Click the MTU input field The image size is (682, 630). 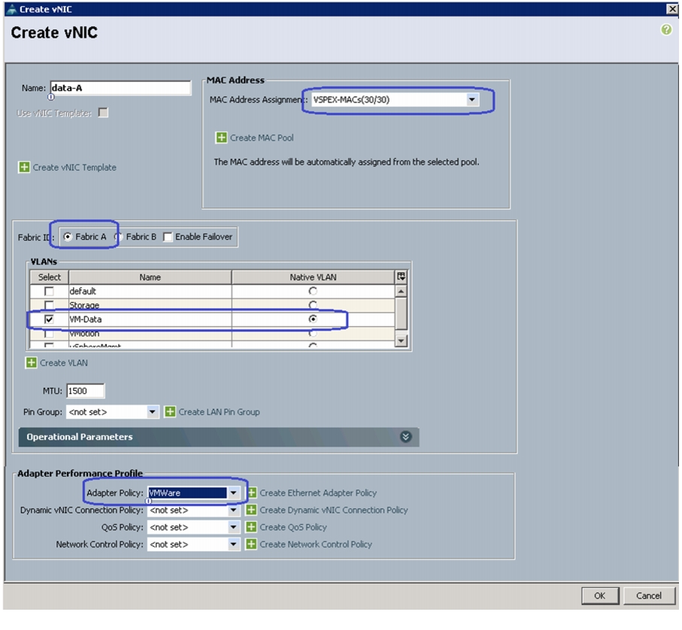tap(85, 390)
